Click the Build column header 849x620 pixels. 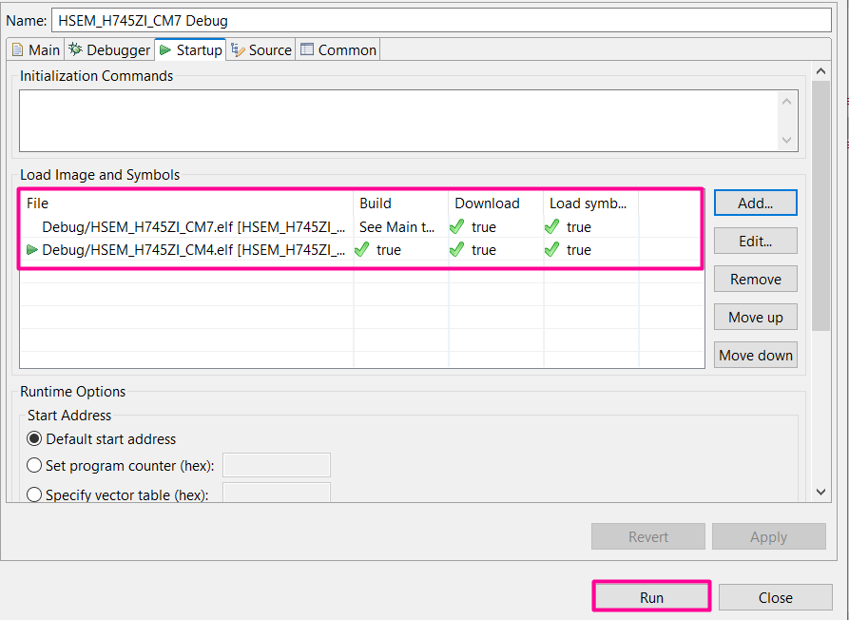(x=401, y=203)
